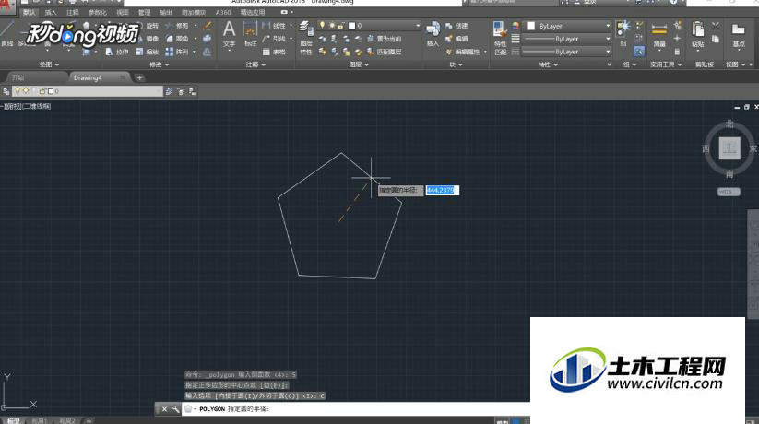Expand the 注释 annotation panel
This screenshot has height=424, width=759.
click(x=255, y=65)
